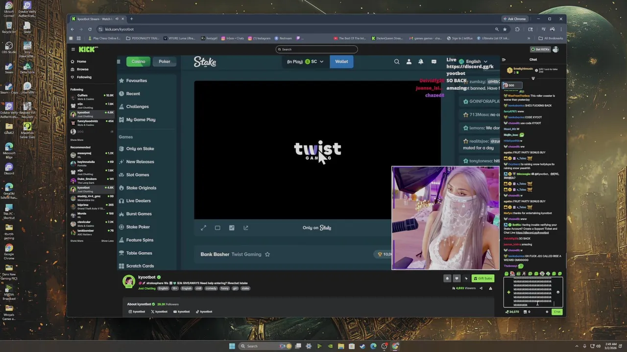The height and width of the screenshot is (352, 627).
Task: Open Only on Stake category
Action: pos(137,149)
